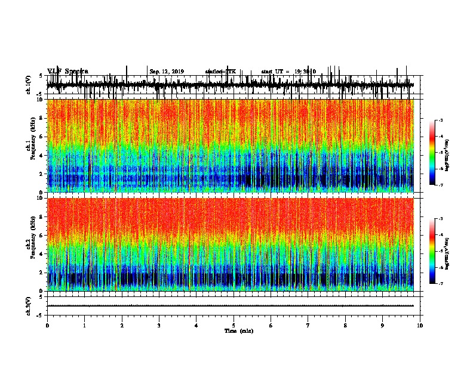The width and height of the screenshot is (473, 365).
Task: Click the "-3" label on ch.1 color bar
Action: pos(440,120)
